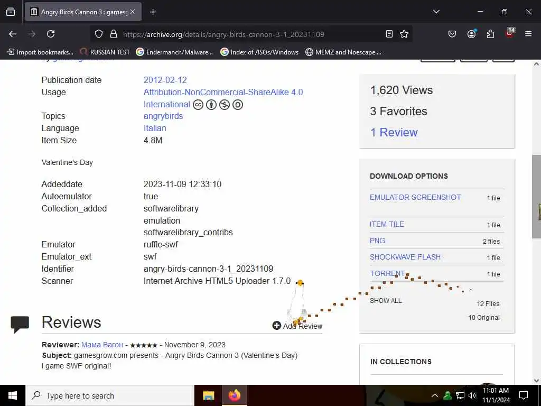Viewport: 541px width, 406px height.
Task: Select the Angry Birds Cannon 3 tab
Action: coord(83,12)
